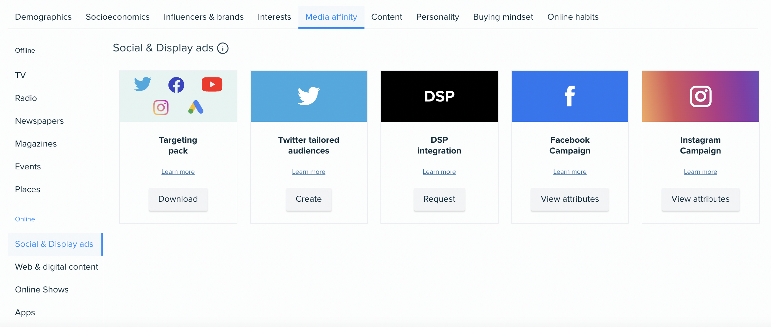The height and width of the screenshot is (327, 771).
Task: Switch to the Demographics tab
Action: (x=43, y=17)
